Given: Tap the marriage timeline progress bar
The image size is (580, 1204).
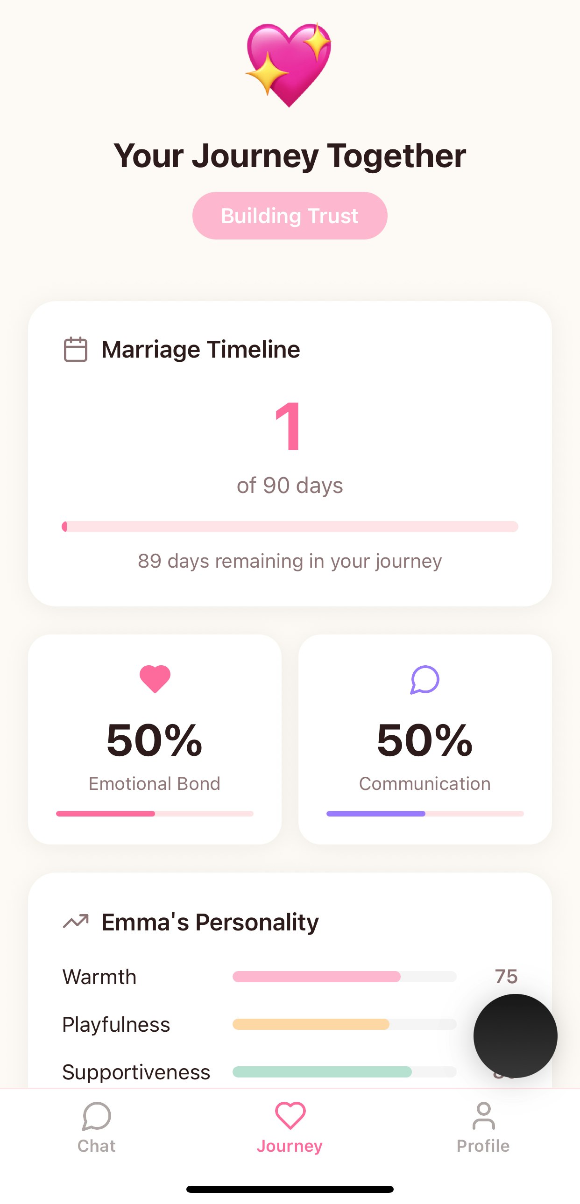Looking at the screenshot, I should tap(290, 527).
